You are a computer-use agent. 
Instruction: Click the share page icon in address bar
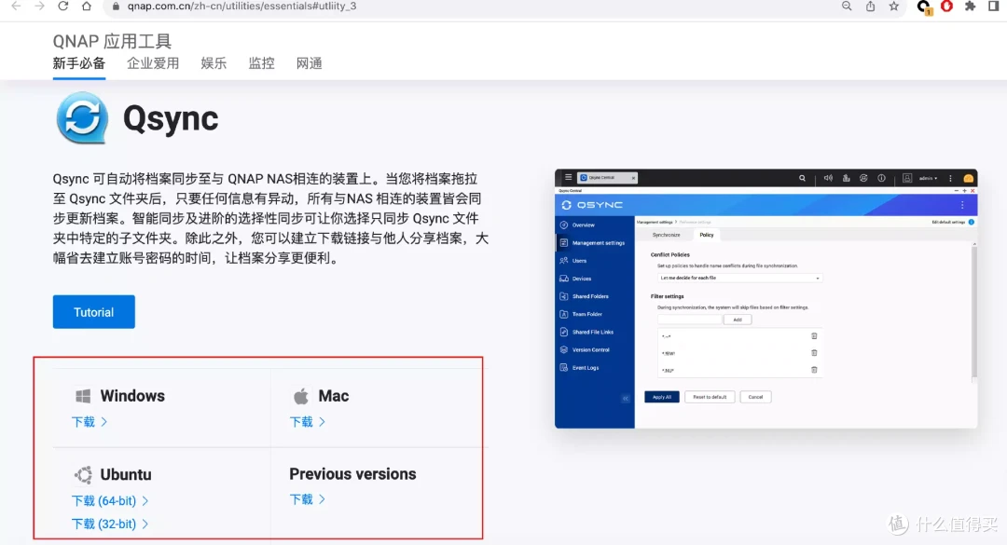click(x=870, y=6)
